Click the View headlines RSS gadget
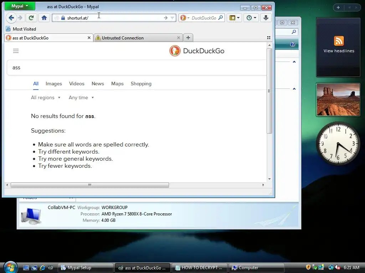This screenshot has height=273, width=365. click(339, 48)
